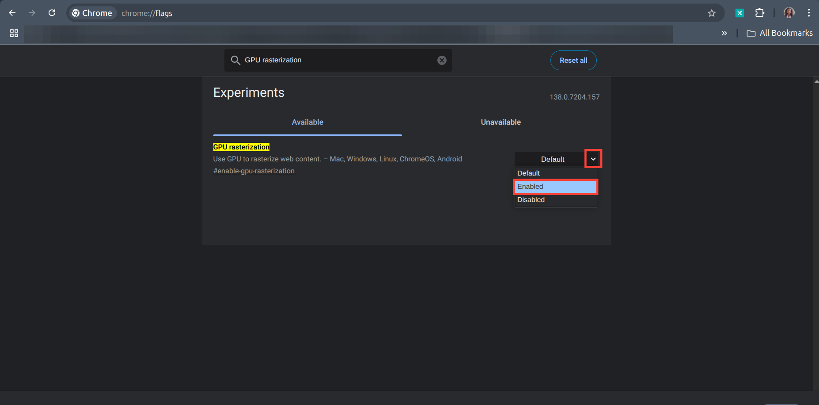Bookmark this page with the star icon
This screenshot has width=819, height=405.
(711, 13)
